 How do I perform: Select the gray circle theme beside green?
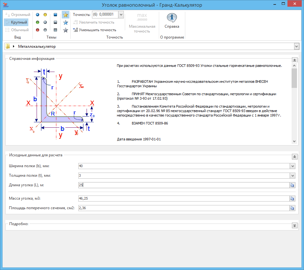coord(45,22)
